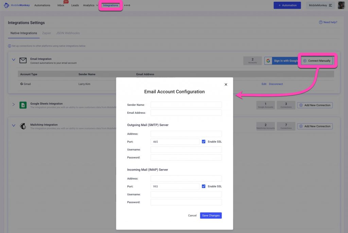Image resolution: width=348 pixels, height=233 pixels.
Task: Click the Google Sheets Integration icon
Action: coord(23,105)
